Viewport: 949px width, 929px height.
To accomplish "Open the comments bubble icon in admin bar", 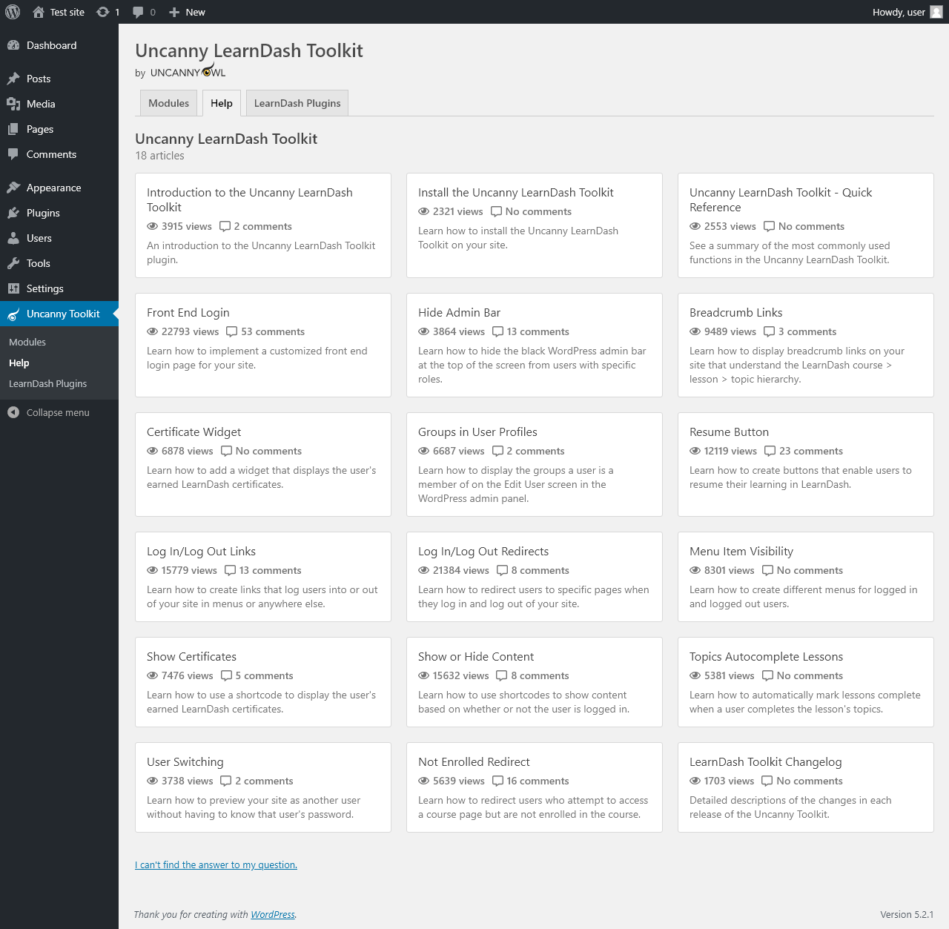I will coord(138,12).
